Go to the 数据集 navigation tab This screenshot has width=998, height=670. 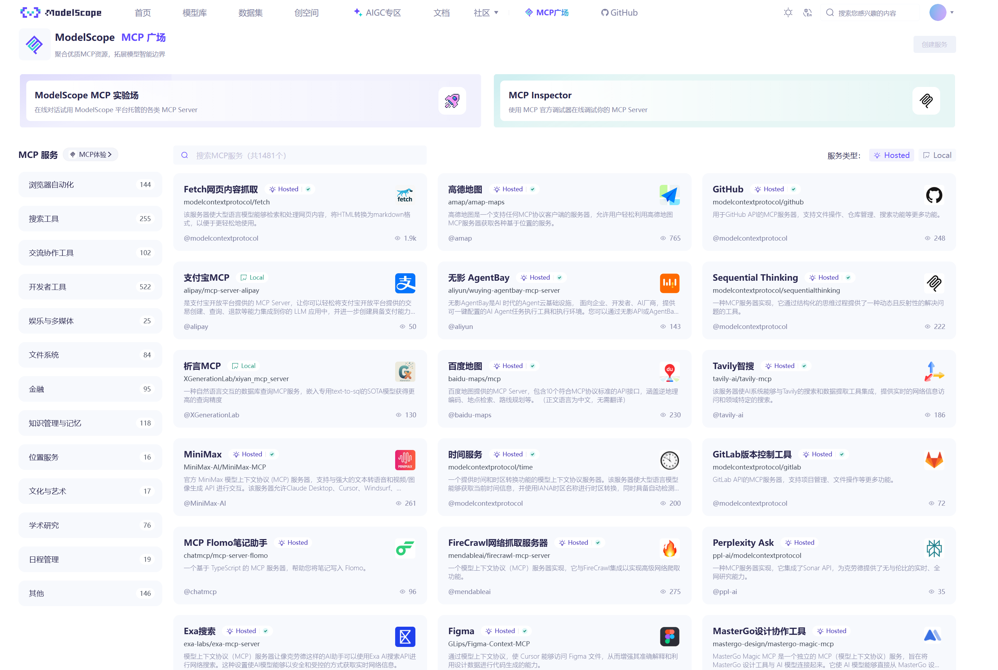[250, 13]
